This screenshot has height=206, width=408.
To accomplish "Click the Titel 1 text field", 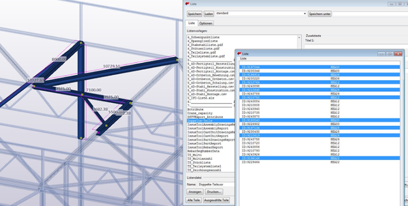I will point(356,46).
